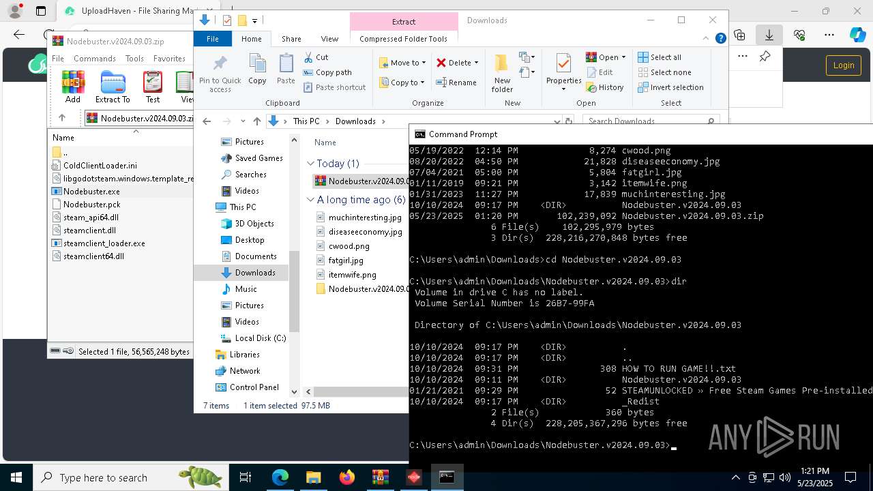The width and height of the screenshot is (873, 491).
Task: Open the Commands menu in WinRAR
Action: [95, 59]
